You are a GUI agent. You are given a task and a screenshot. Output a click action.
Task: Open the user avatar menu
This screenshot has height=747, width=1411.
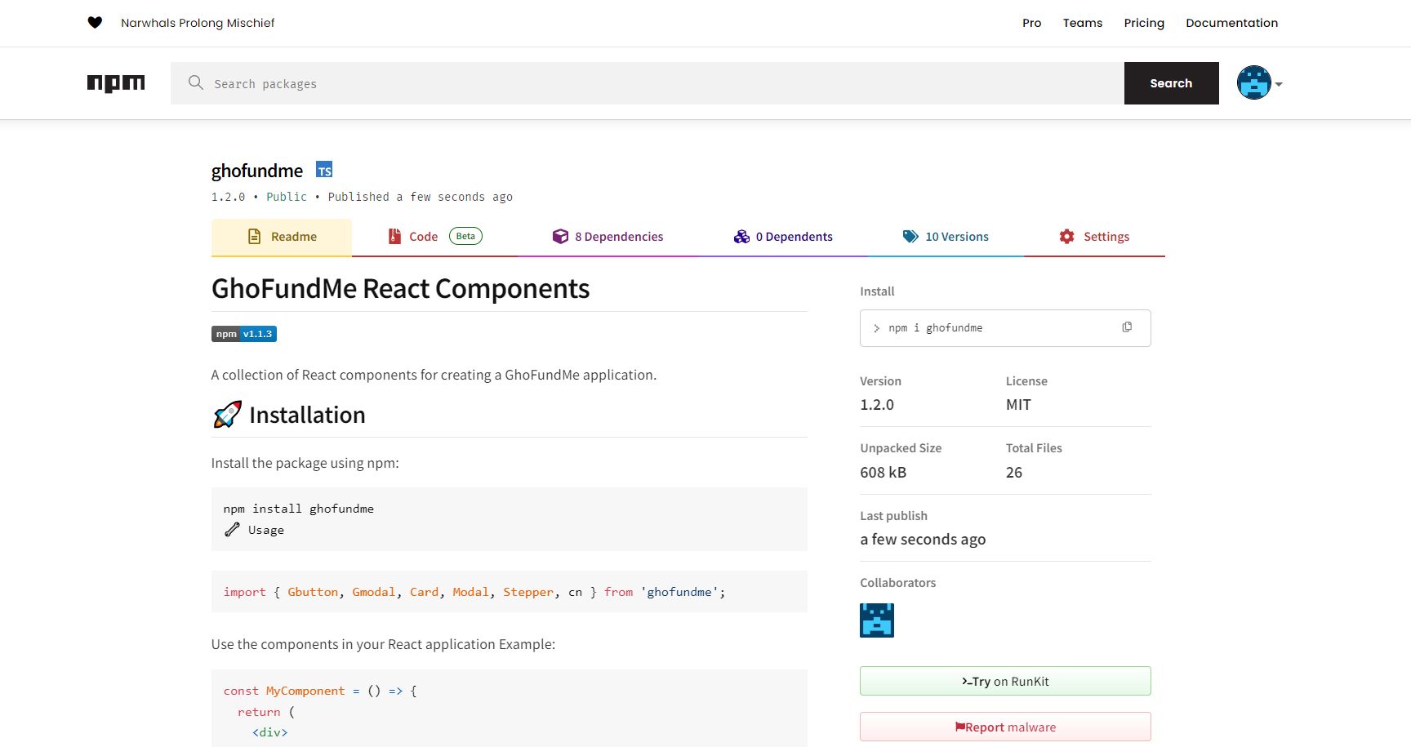(1259, 83)
